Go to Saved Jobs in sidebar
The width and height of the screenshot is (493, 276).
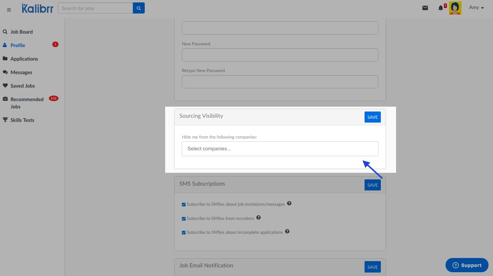(x=23, y=86)
